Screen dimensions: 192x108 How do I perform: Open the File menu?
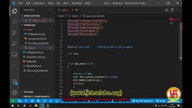(x=20, y=3)
